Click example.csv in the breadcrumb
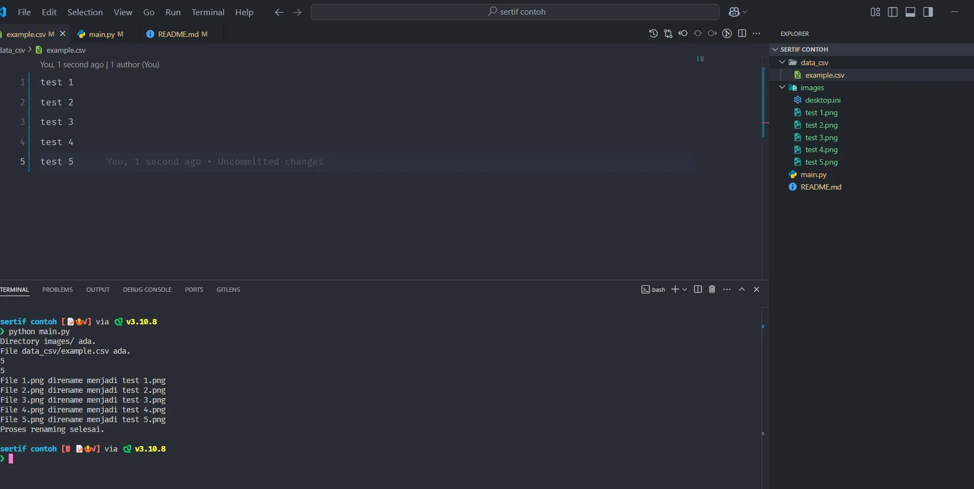The height and width of the screenshot is (489, 974). [66, 50]
